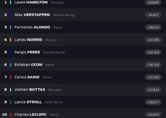Click the red Ferrari color bar beside Sainz
Viewport: 166px width, 118px height.
[x=10, y=77]
